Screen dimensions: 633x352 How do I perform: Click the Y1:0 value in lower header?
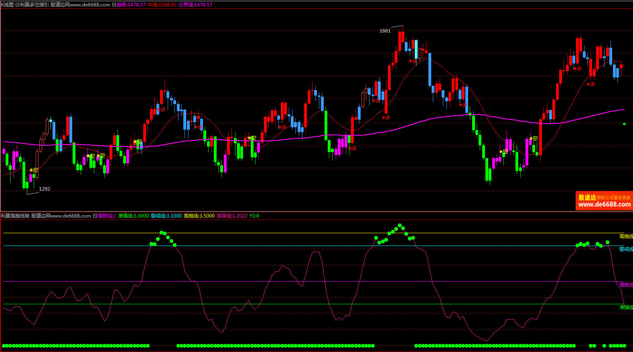[254, 216]
